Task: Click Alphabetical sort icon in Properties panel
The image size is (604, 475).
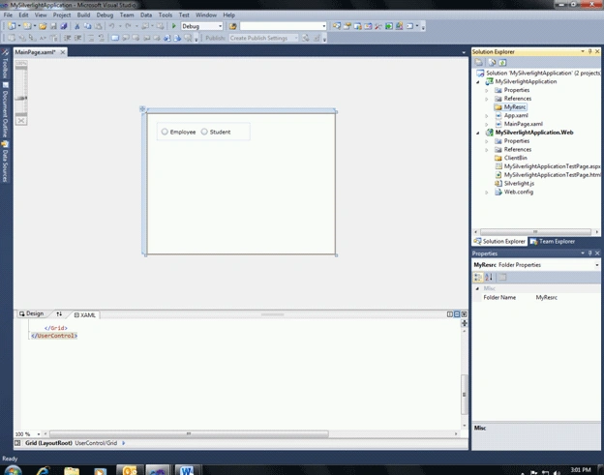Action: [x=489, y=277]
